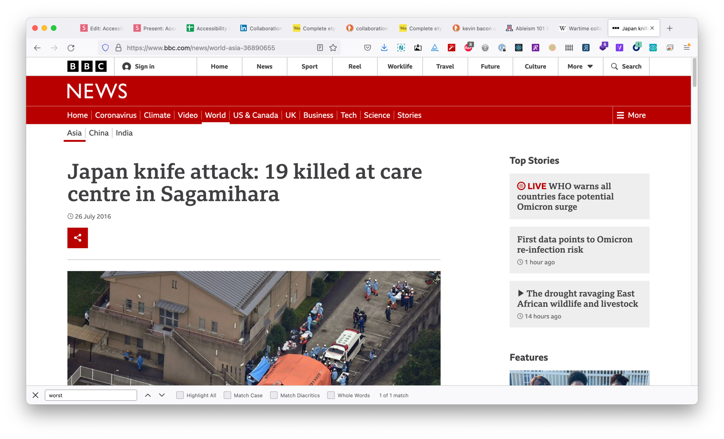This screenshot has width=724, height=439.
Task: Click the reload page button
Action: tap(71, 48)
